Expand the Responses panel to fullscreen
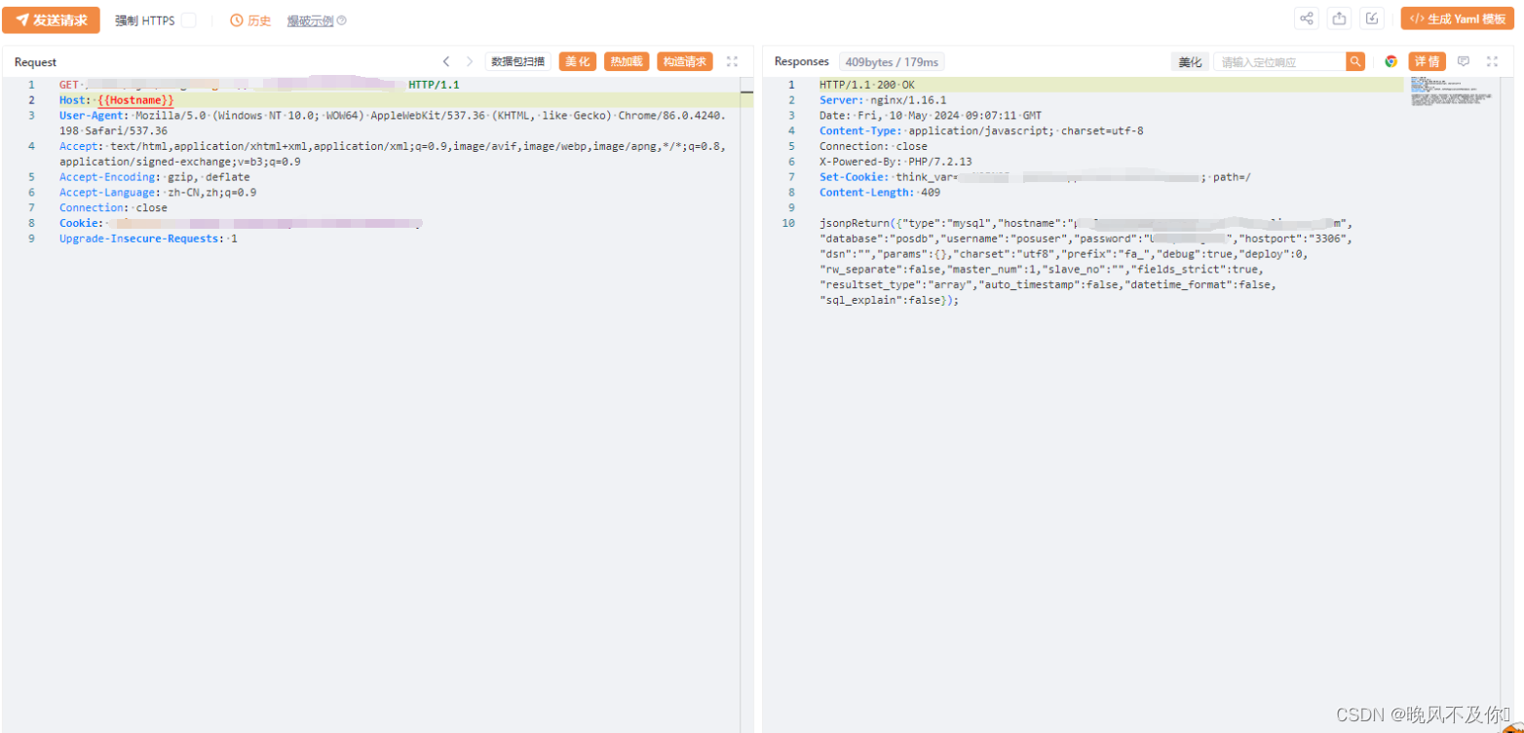Viewport: 1524px width, 733px height. click(x=1492, y=61)
